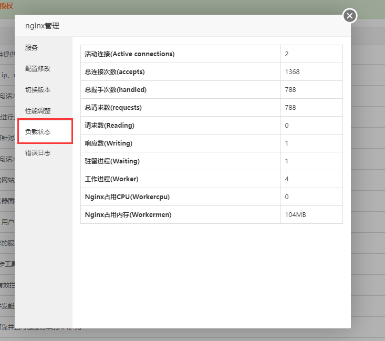Open the 错误日志 tab

[38, 152]
